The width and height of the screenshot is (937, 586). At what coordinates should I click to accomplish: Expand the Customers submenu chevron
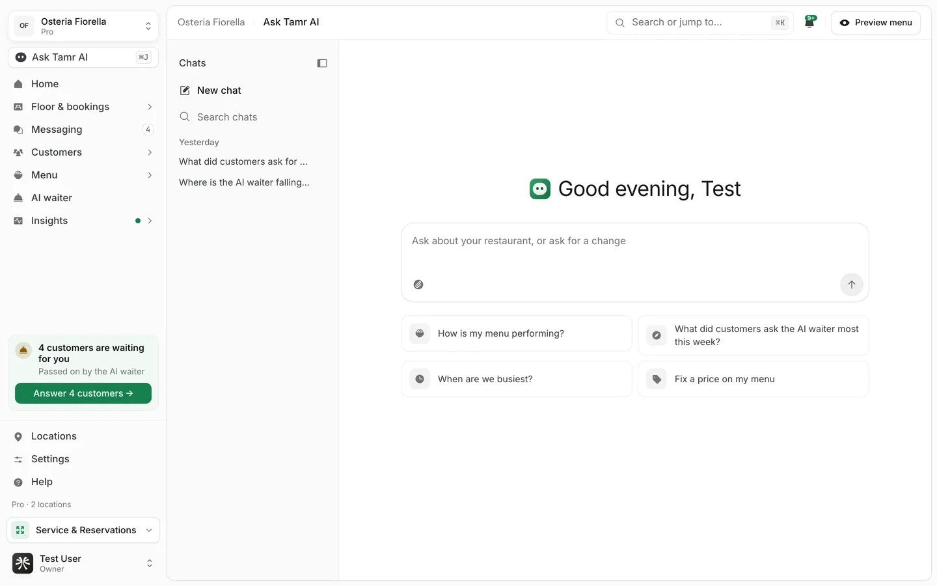[x=150, y=152]
